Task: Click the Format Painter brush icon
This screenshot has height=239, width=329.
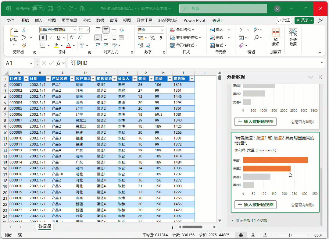Action: click(x=24, y=45)
